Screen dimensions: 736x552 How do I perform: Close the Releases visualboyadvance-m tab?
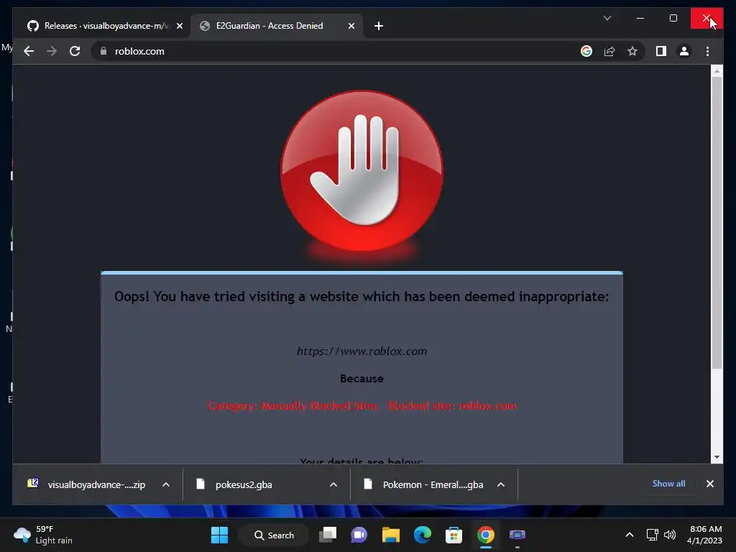(x=179, y=26)
